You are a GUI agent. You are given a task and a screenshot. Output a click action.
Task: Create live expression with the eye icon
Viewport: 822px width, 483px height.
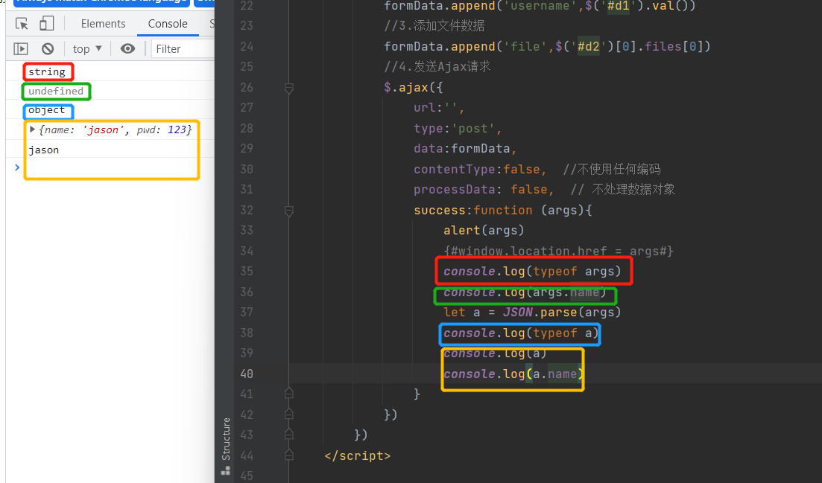[127, 48]
